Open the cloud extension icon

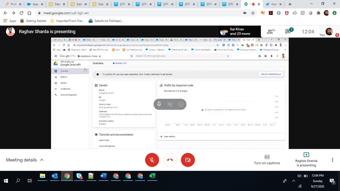coord(295,13)
